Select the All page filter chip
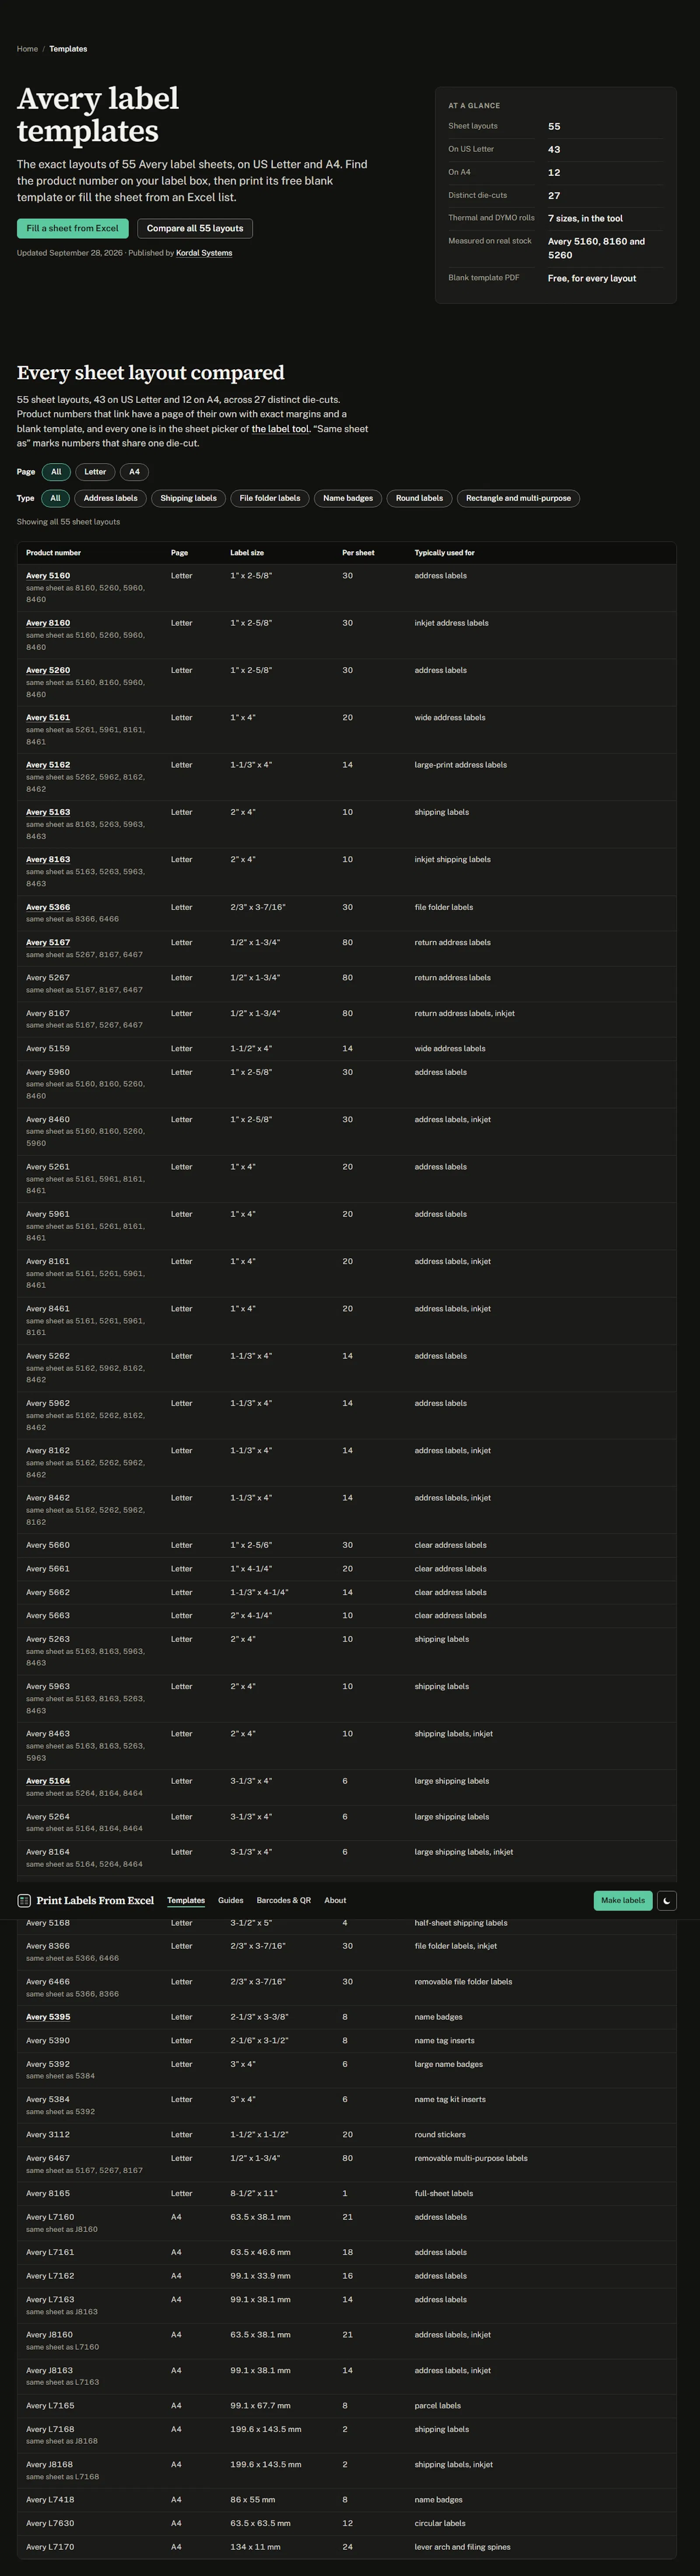 click(x=56, y=472)
